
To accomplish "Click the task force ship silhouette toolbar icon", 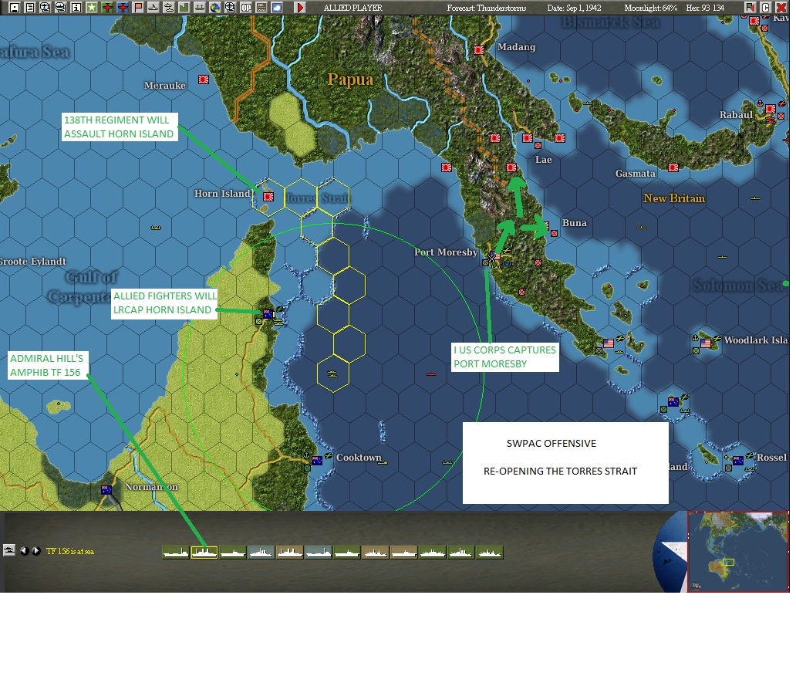I will pyautogui.click(x=200, y=7).
